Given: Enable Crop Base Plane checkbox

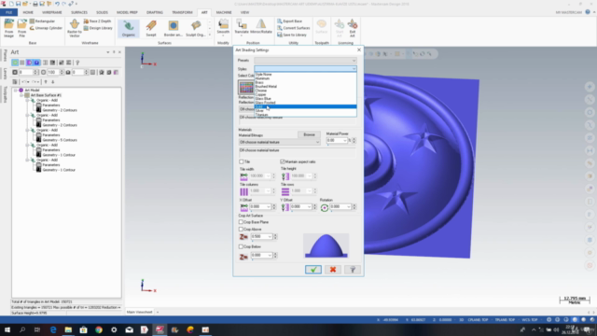Looking at the screenshot, I should click(x=241, y=222).
